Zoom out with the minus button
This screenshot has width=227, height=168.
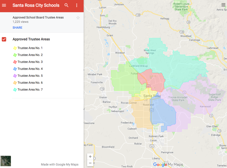click(x=90, y=163)
